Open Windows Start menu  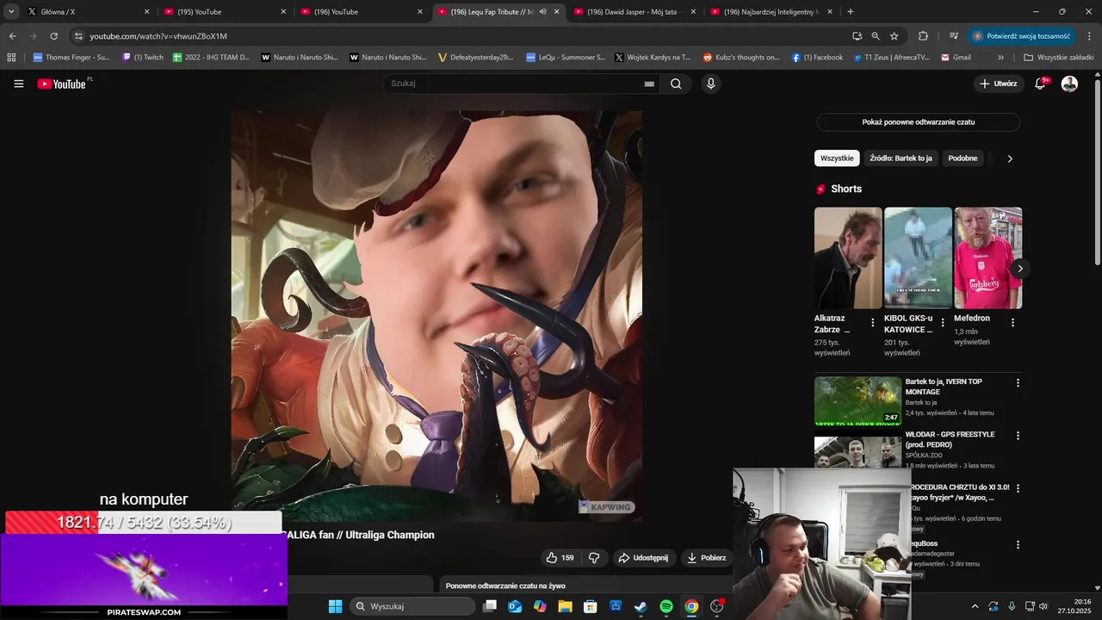click(x=335, y=606)
